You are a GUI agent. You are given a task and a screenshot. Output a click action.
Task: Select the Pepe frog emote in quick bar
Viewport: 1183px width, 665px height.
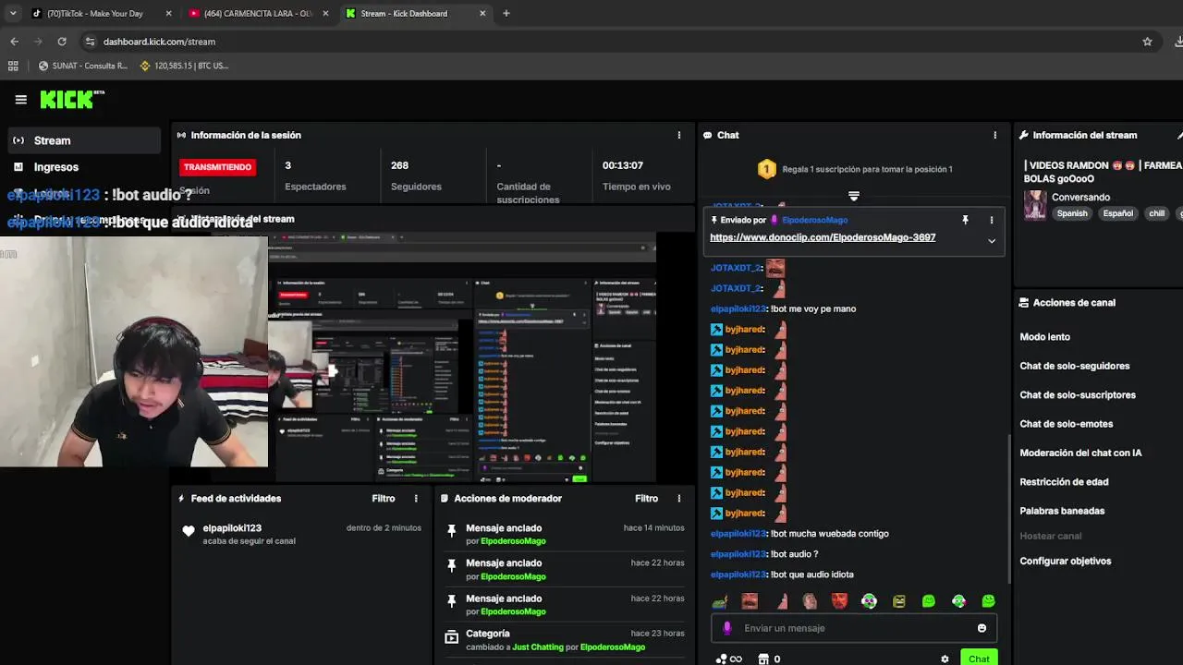click(720, 601)
